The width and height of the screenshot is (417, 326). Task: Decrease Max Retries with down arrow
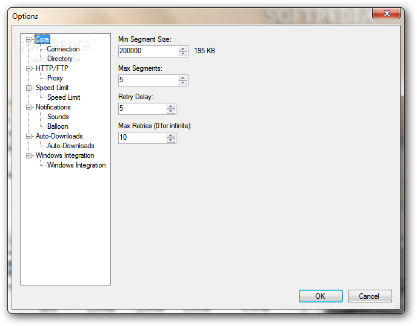tap(171, 140)
